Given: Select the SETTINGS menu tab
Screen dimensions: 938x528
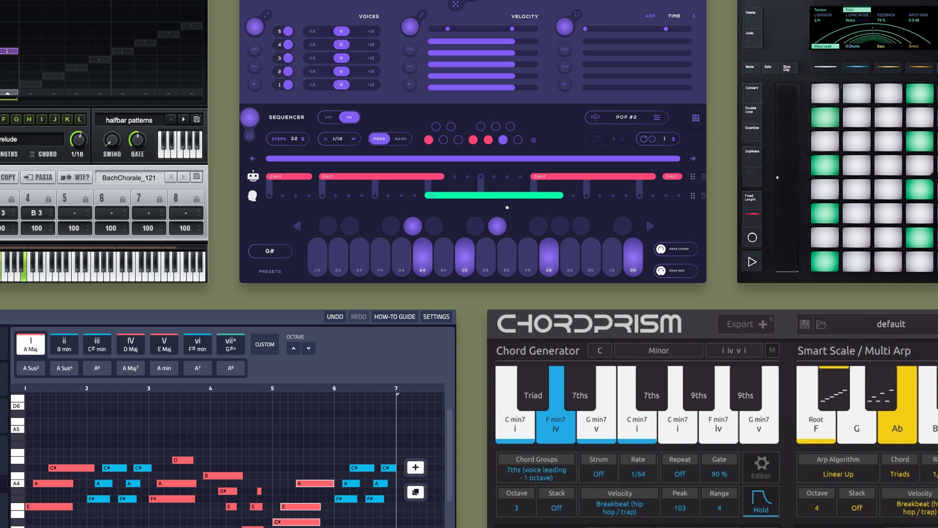Looking at the screenshot, I should pos(436,316).
